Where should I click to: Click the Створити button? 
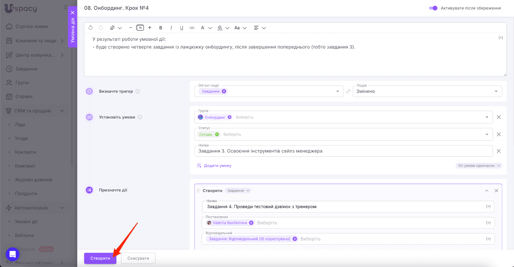100,258
